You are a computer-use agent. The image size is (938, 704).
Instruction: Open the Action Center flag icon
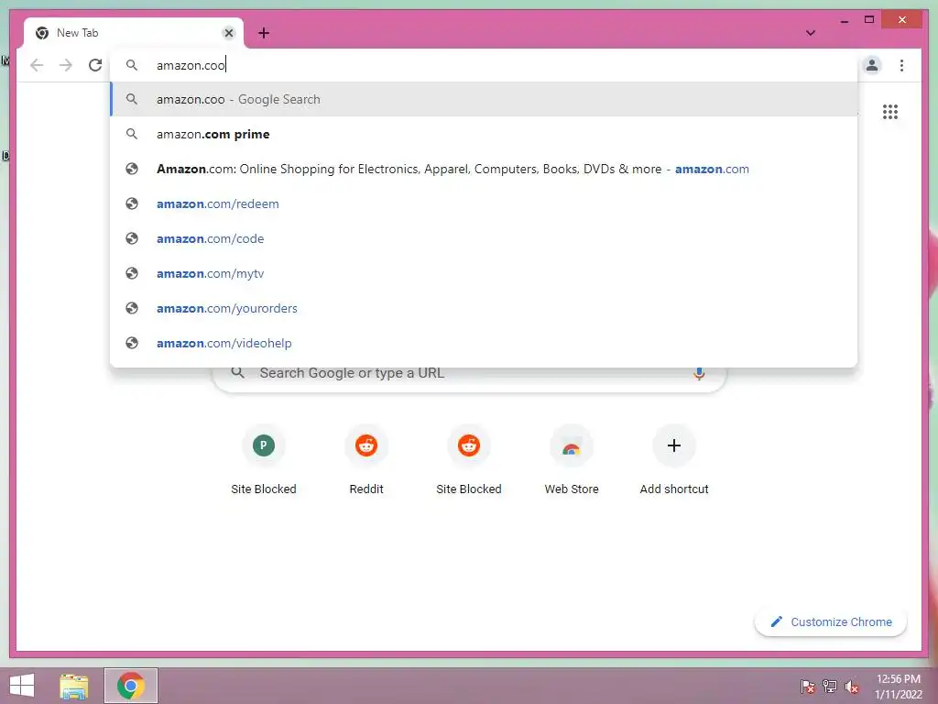(x=808, y=687)
